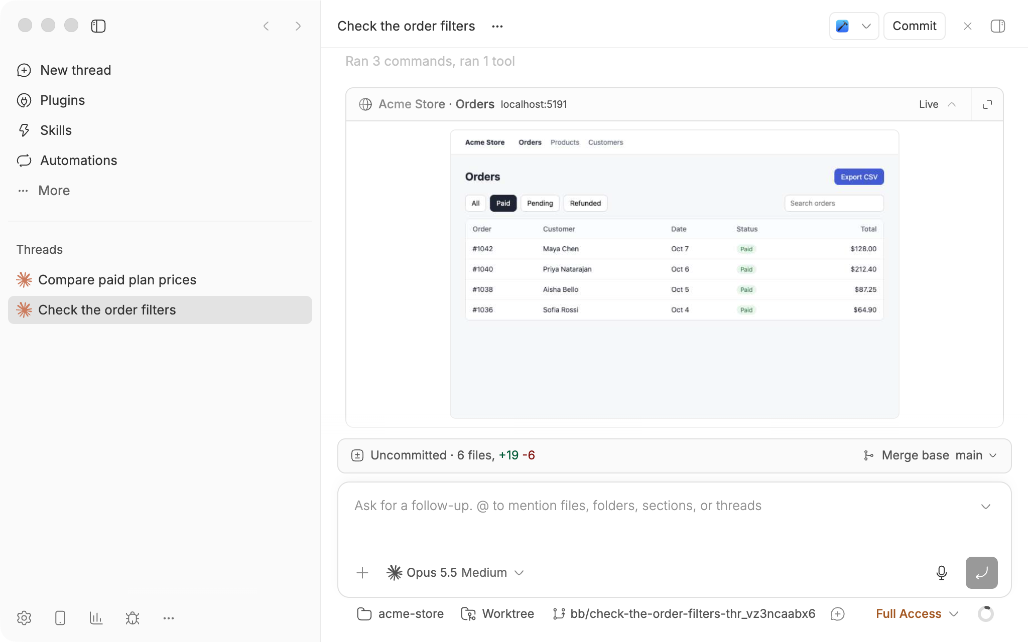Click the Status column header

747,229
